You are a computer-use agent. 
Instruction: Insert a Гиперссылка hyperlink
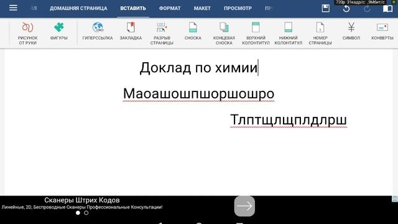click(98, 31)
